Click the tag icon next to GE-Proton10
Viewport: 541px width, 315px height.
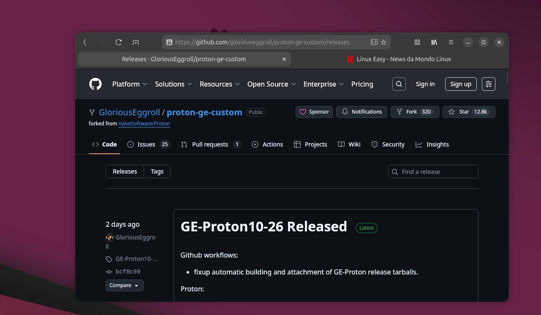click(109, 259)
